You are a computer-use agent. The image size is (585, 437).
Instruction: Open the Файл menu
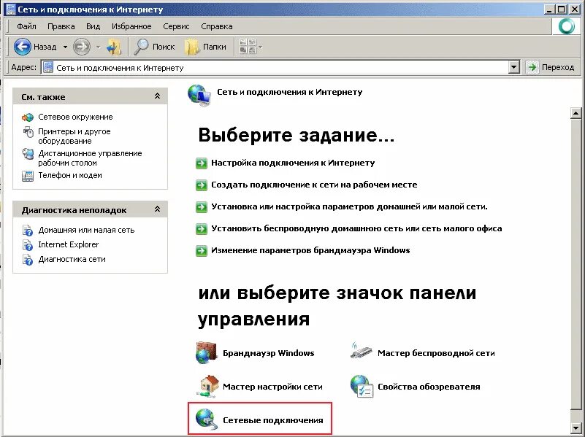coord(26,26)
